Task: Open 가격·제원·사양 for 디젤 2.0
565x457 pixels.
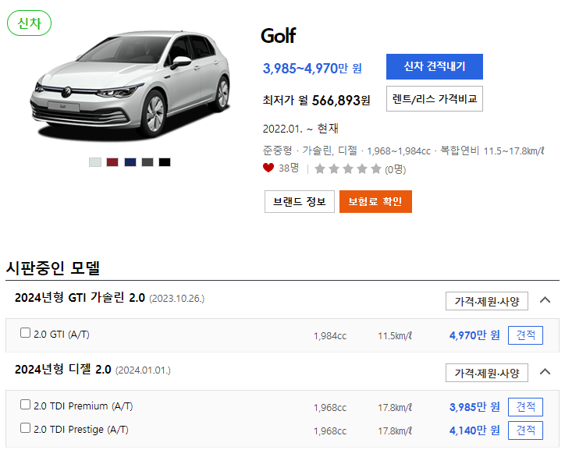Action: (487, 373)
